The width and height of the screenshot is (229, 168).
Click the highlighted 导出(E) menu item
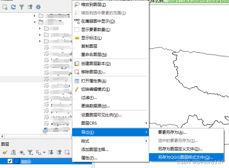point(111,132)
